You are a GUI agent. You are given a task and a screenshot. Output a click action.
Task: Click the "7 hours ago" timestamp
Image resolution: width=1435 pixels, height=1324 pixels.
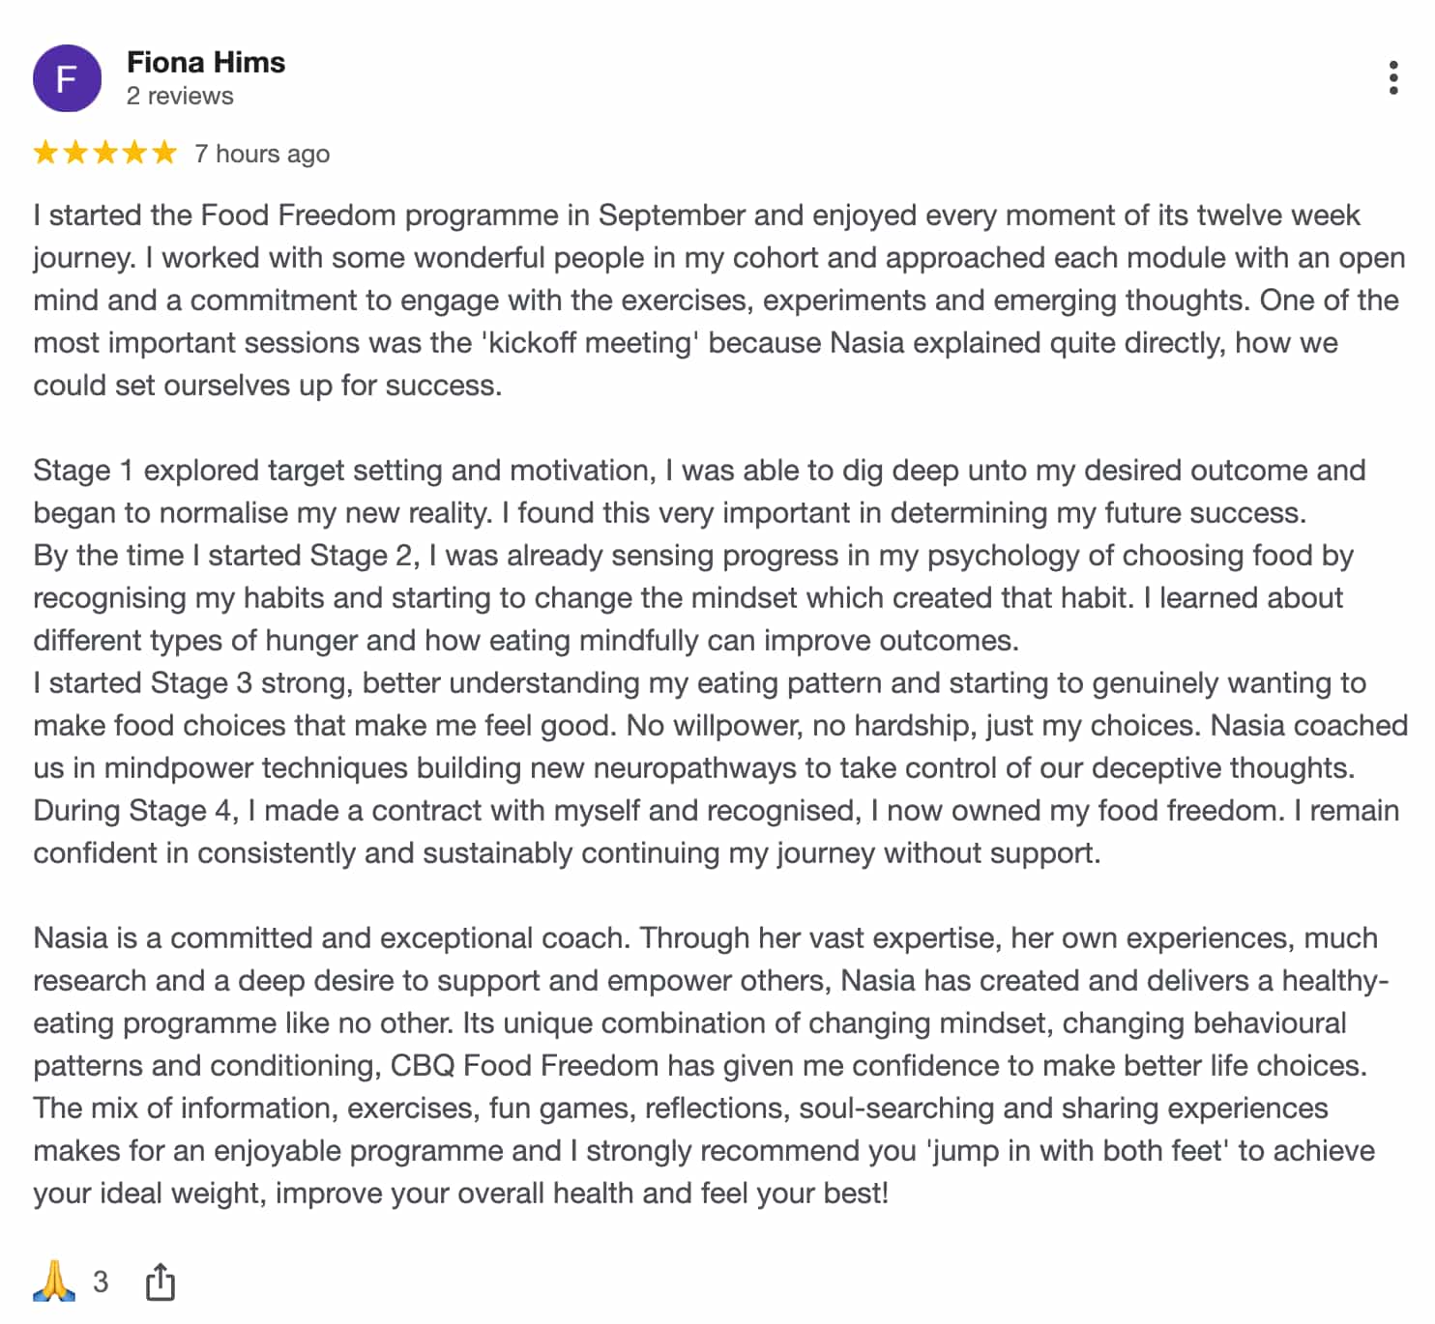262,154
